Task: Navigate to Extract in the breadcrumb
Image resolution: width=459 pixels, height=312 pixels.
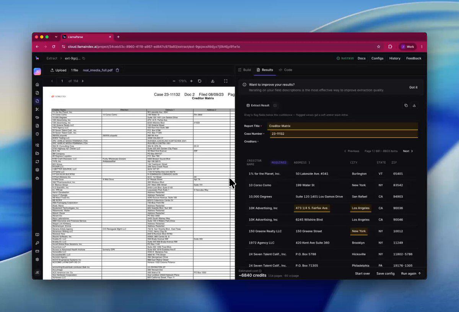Action: [x=52, y=58]
